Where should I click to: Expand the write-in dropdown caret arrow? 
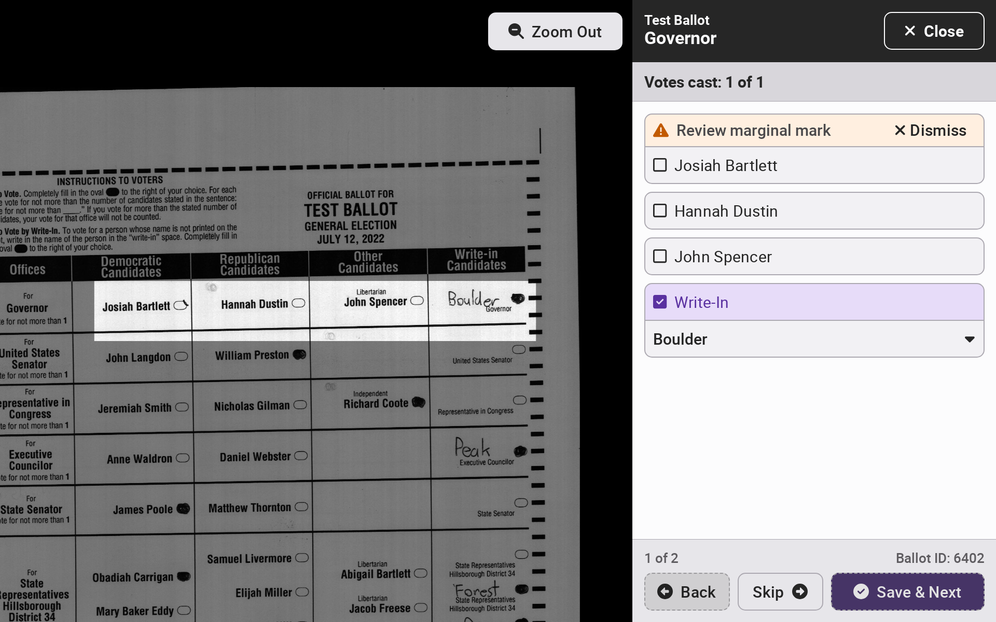(969, 340)
